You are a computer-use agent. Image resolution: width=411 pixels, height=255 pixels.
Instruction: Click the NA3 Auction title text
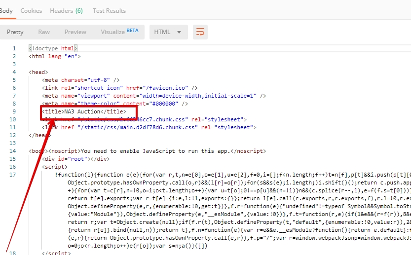82,111
